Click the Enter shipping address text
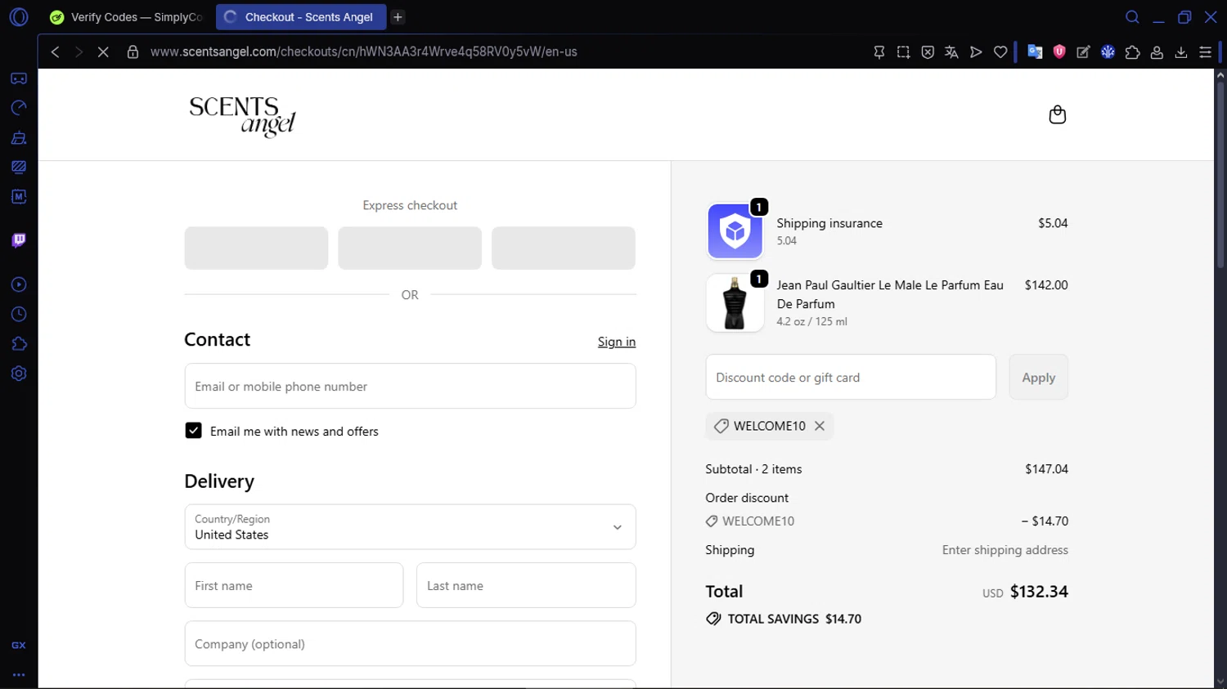The height and width of the screenshot is (689, 1227). pos(1005,550)
